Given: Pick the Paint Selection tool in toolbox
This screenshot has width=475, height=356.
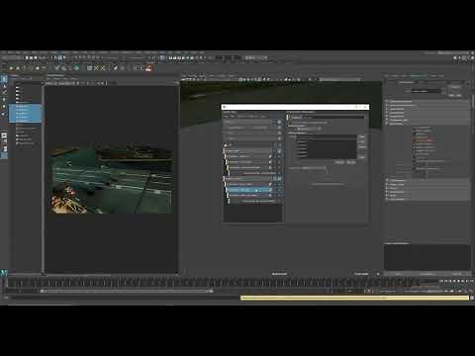Looking at the screenshot, I should 4,93.
